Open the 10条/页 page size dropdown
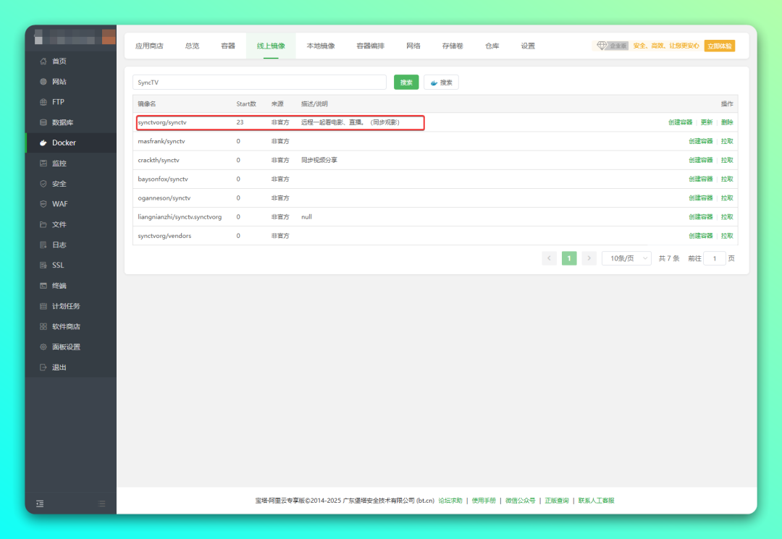 pos(626,258)
